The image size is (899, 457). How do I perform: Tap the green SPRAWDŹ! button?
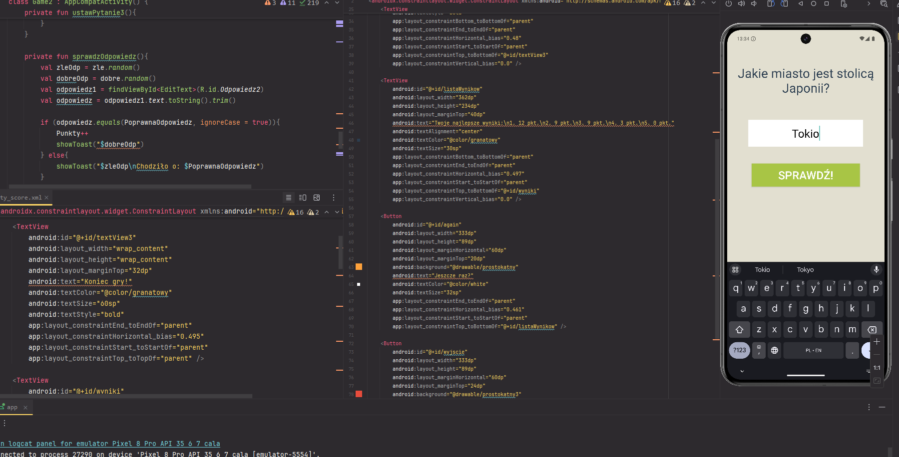point(805,175)
